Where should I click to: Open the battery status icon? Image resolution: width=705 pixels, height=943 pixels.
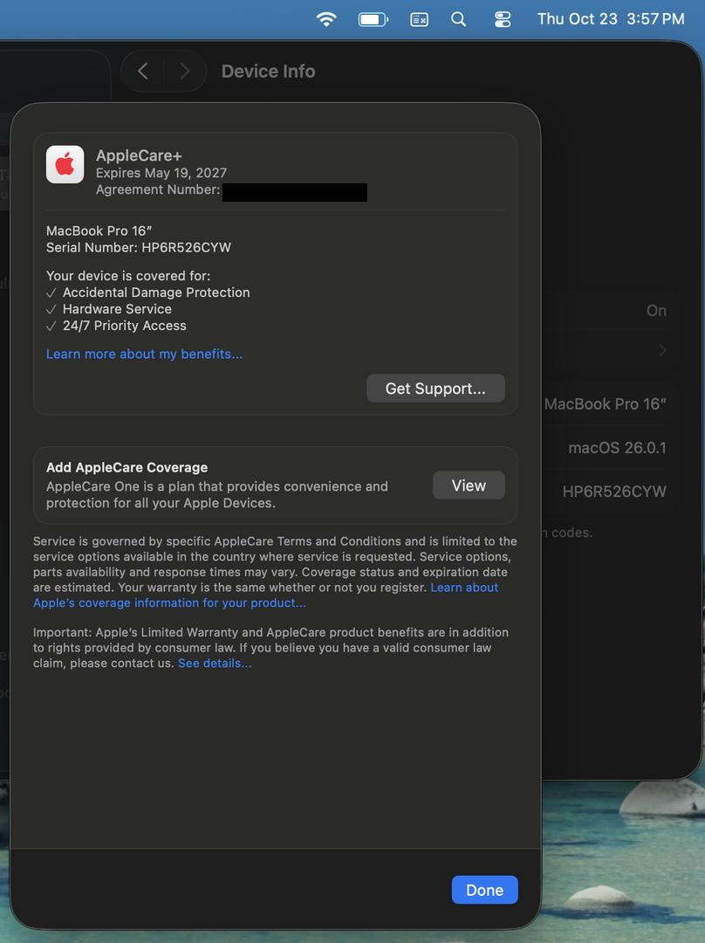point(373,19)
